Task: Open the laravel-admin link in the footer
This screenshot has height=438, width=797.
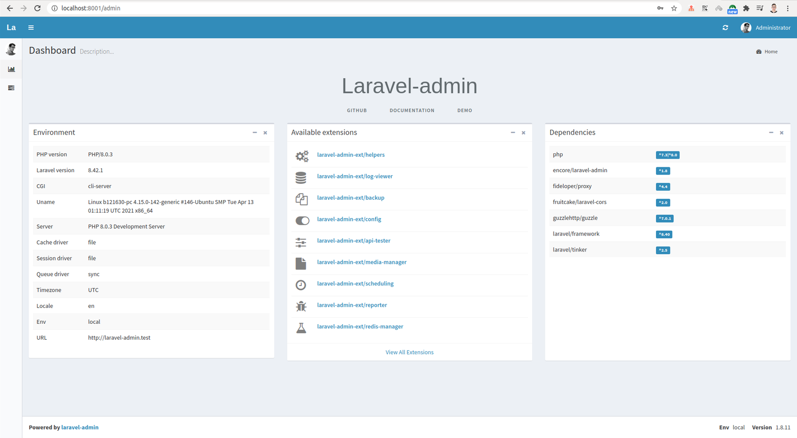Action: pos(80,427)
